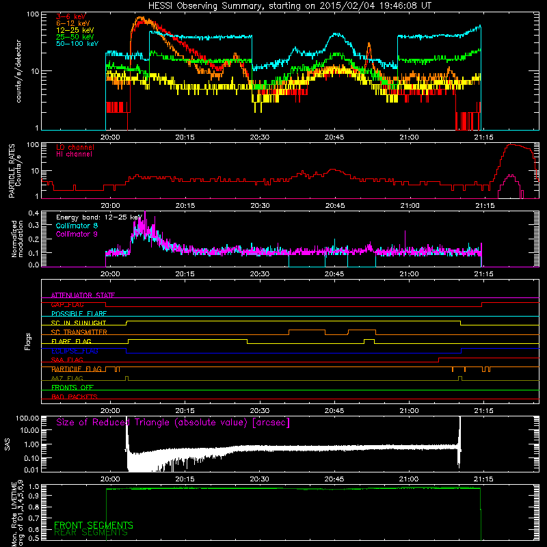Click the LO channel legend label
The image size is (547, 547).
75,147
